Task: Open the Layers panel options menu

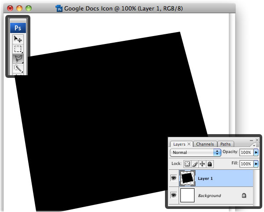Action: point(256,145)
